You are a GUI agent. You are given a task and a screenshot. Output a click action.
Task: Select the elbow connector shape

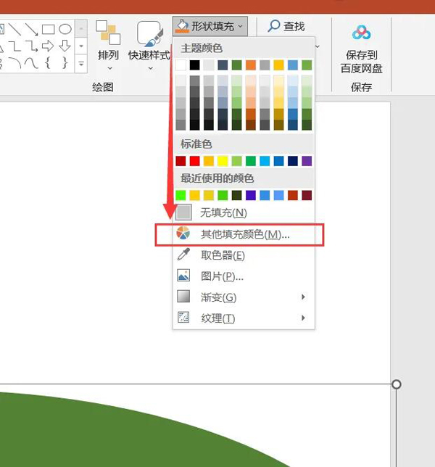[x=15, y=46]
